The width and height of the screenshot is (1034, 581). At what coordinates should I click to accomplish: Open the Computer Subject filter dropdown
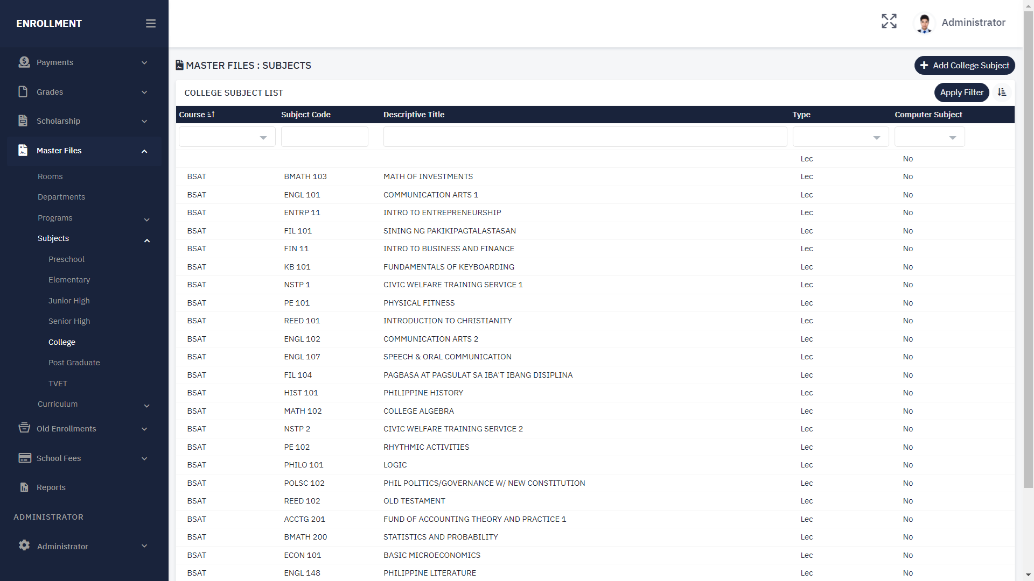[930, 138]
